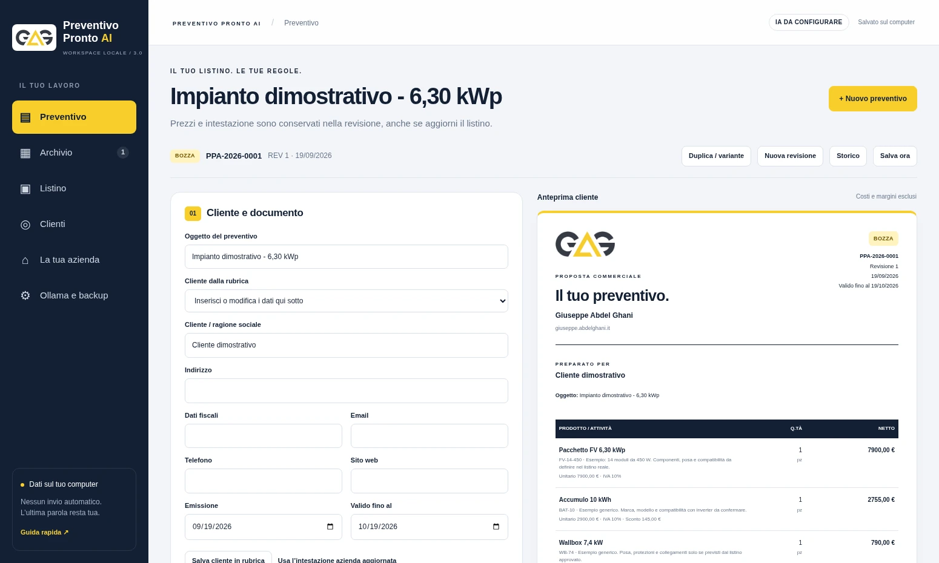The height and width of the screenshot is (563, 939).
Task: Click the GAG logo in sidebar
Action: point(34,38)
